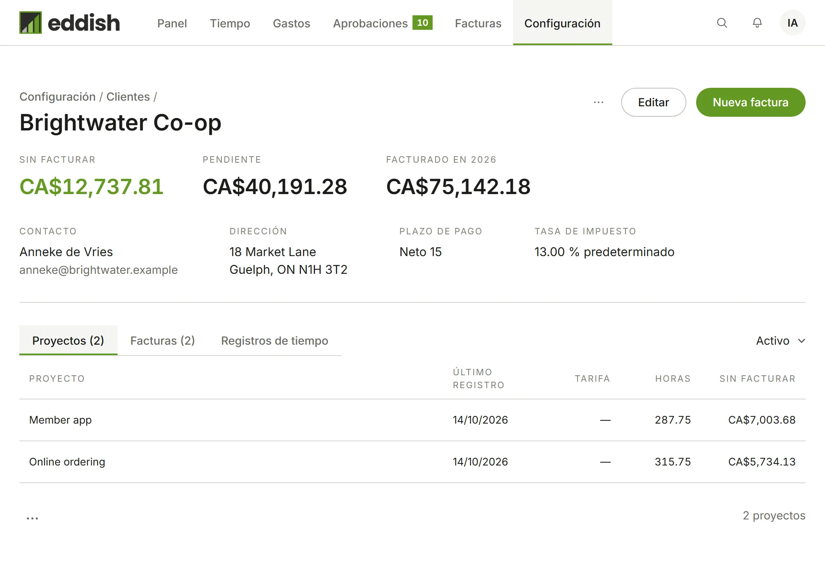Switch to the Proyectos (2) tab
Screen dimensions: 825x575
[x=68, y=340]
